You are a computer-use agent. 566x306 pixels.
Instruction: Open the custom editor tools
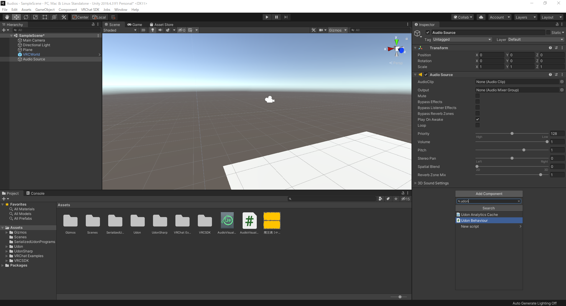point(64,17)
